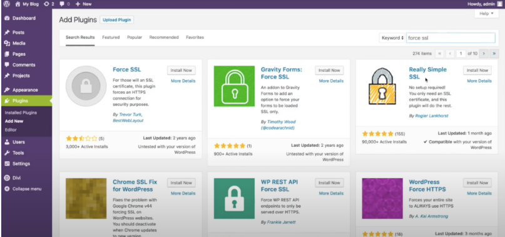
Task: Click the Upload Plugin button
Action: [x=116, y=19]
